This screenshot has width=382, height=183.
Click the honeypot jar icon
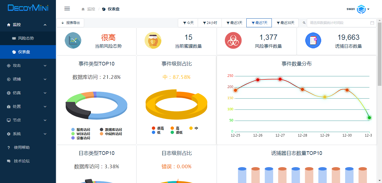[153, 41]
